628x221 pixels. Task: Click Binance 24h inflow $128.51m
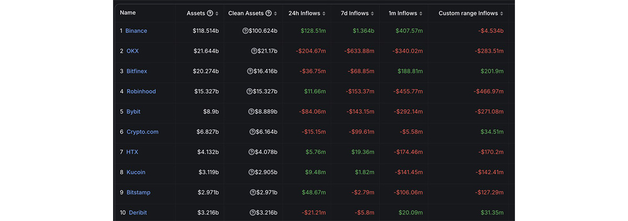click(x=313, y=31)
